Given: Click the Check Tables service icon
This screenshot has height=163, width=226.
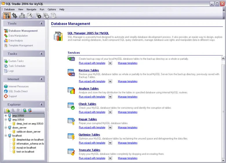Looking at the screenshot, I should [x=71, y=106].
